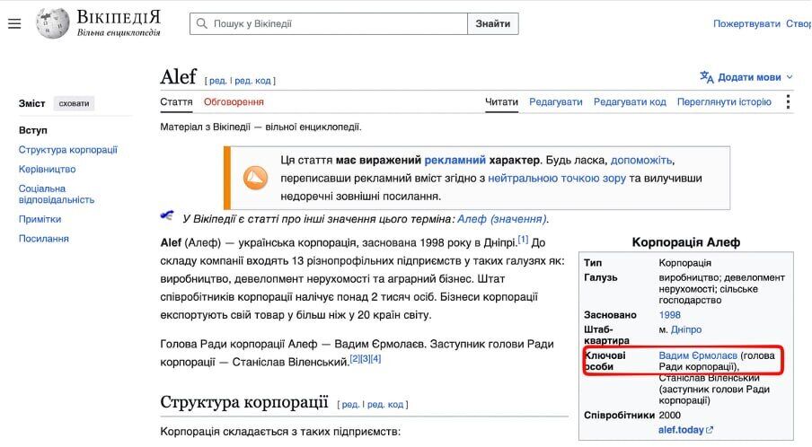Click the Співробітники 2000 value
This screenshot has height=447, width=812.
tap(669, 415)
